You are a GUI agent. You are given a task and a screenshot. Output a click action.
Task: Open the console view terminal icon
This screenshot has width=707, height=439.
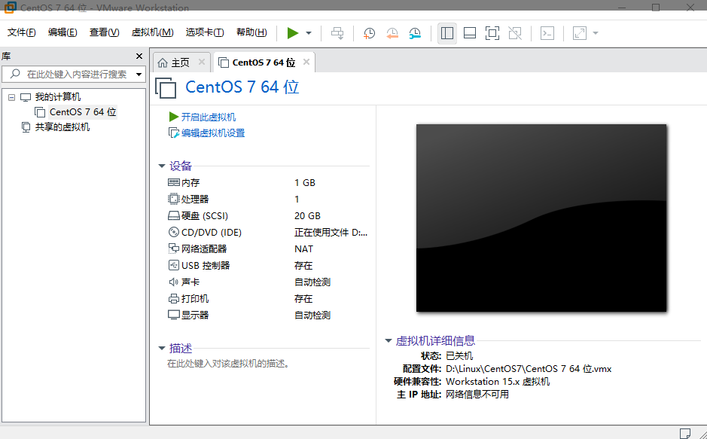(547, 33)
